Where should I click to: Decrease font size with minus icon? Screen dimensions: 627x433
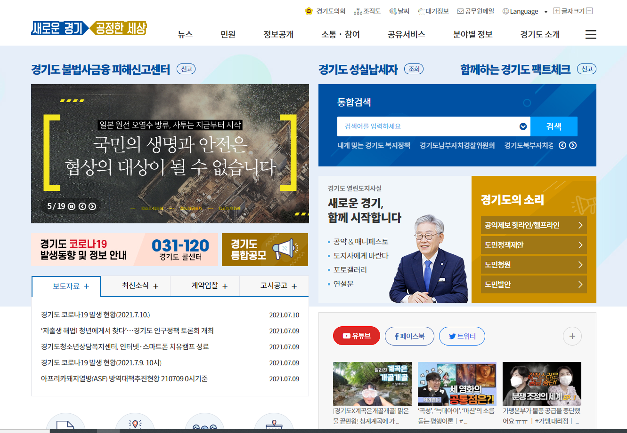tap(589, 11)
